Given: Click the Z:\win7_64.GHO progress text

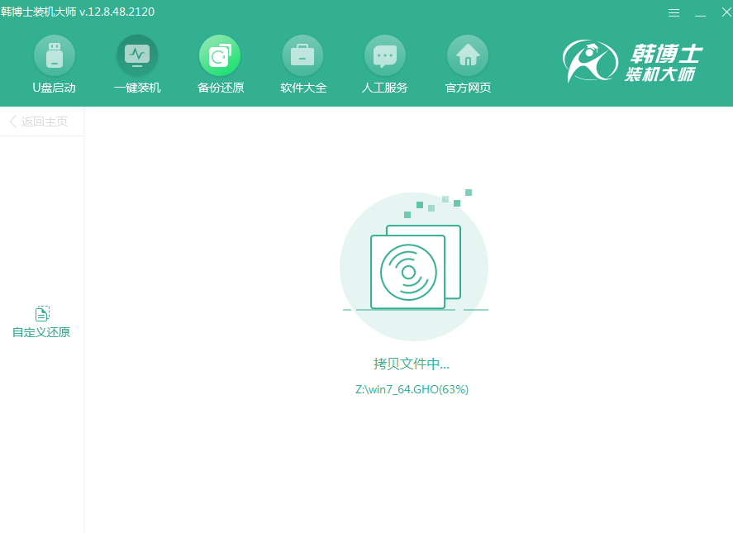Looking at the screenshot, I should [413, 388].
